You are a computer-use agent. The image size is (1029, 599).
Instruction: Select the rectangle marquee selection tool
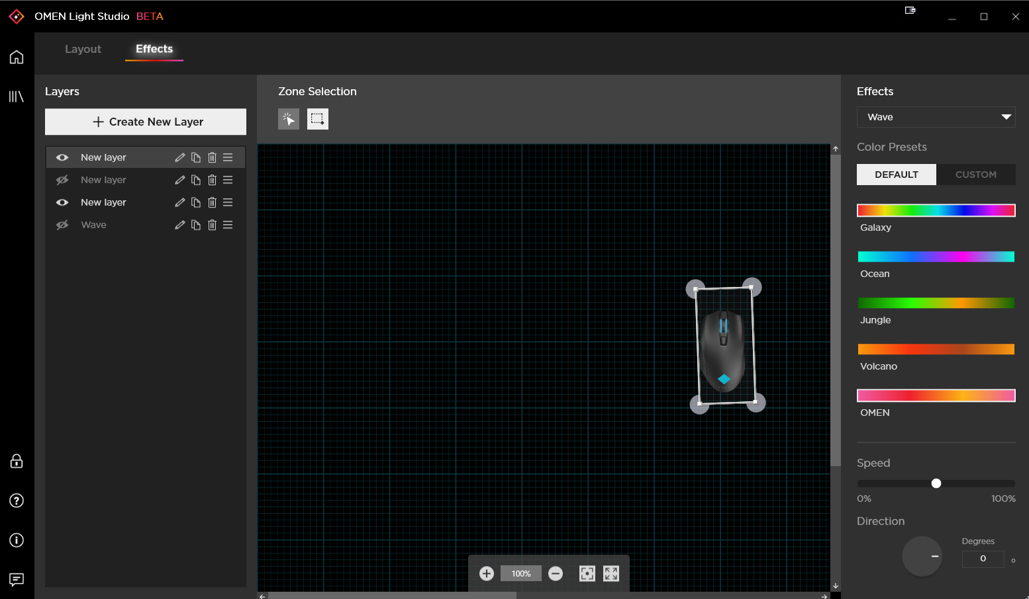318,119
